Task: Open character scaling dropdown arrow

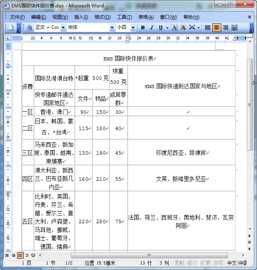Action: pyautogui.click(x=198, y=28)
